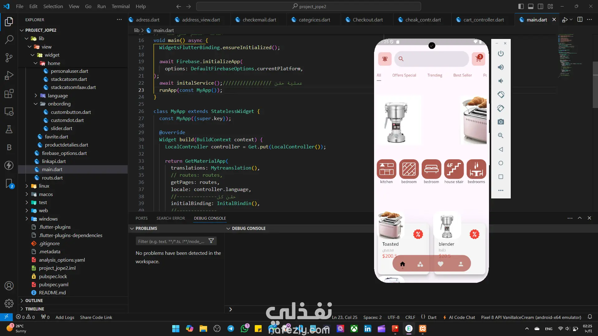Open the run/debug dropdown arrow in editor toolbar
This screenshot has height=336, width=598.
571,20
